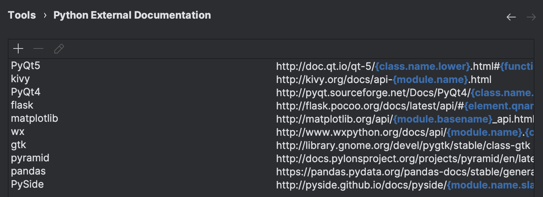The height and width of the screenshot is (197, 543).
Task: Select the PySide module row
Action: (x=27, y=184)
